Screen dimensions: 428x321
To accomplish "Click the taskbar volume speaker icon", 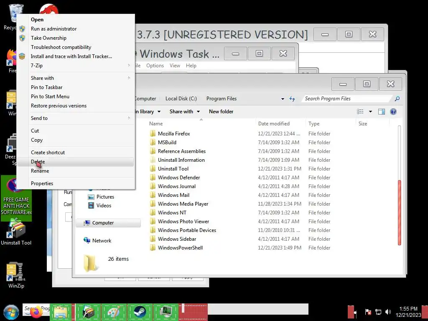I will pos(388,312).
